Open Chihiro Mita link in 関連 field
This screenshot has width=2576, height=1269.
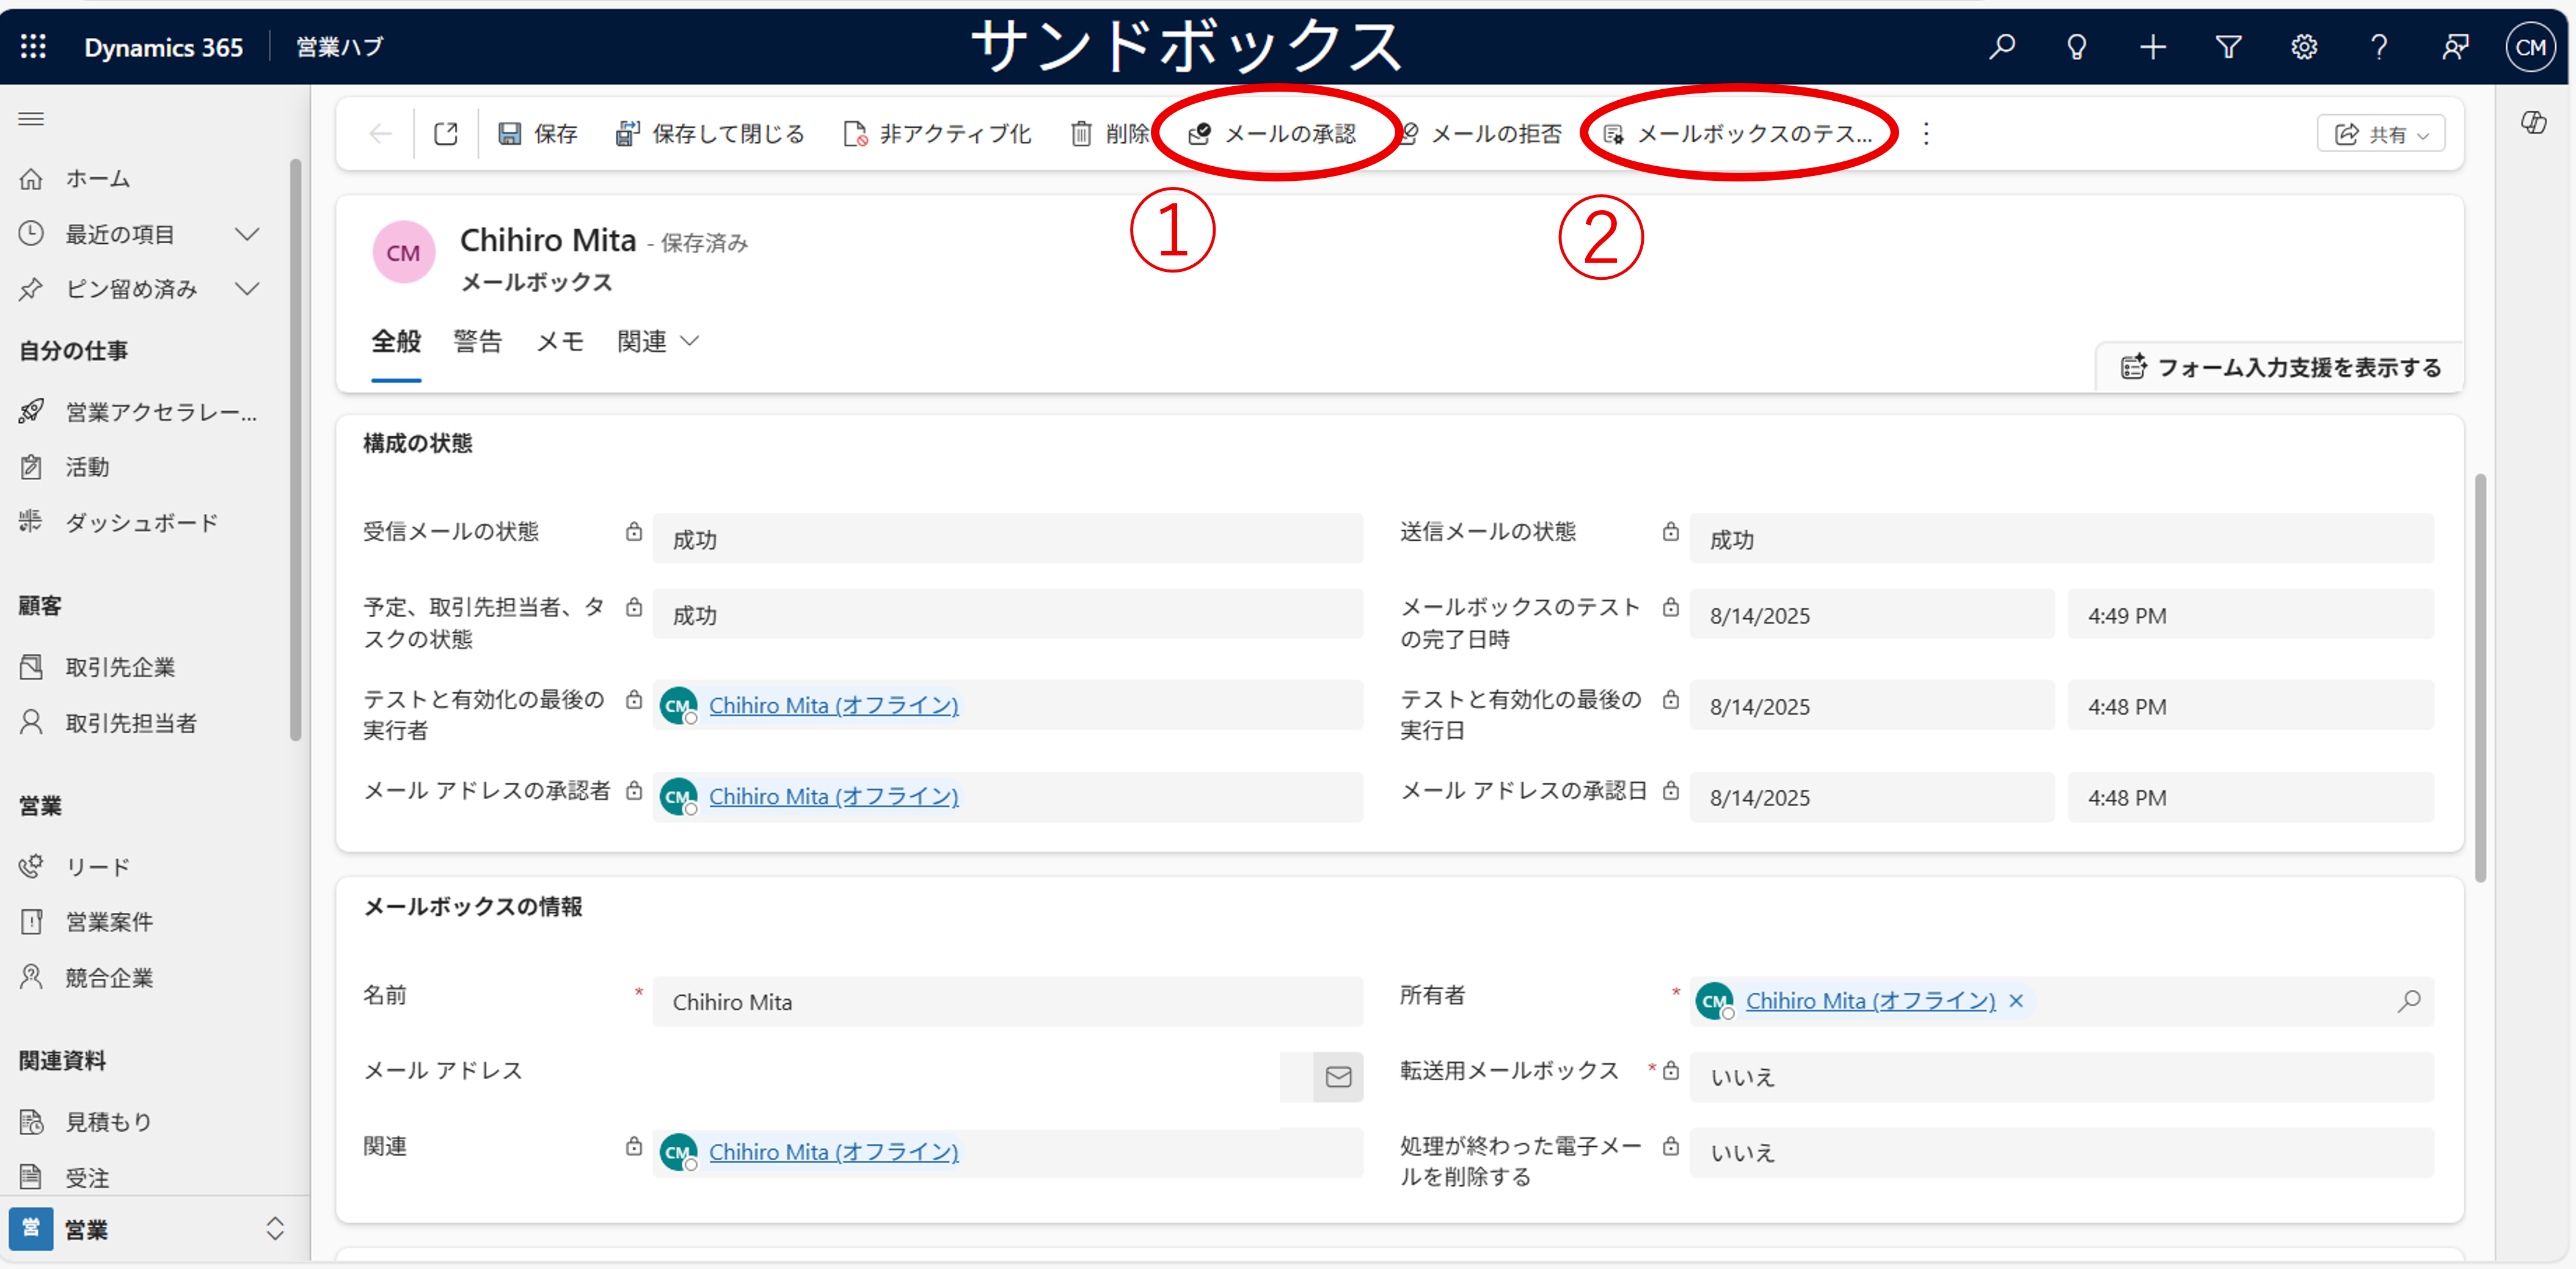coord(833,1152)
